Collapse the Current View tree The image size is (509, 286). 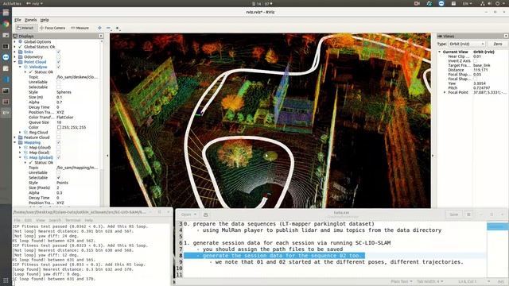[x=440, y=52]
